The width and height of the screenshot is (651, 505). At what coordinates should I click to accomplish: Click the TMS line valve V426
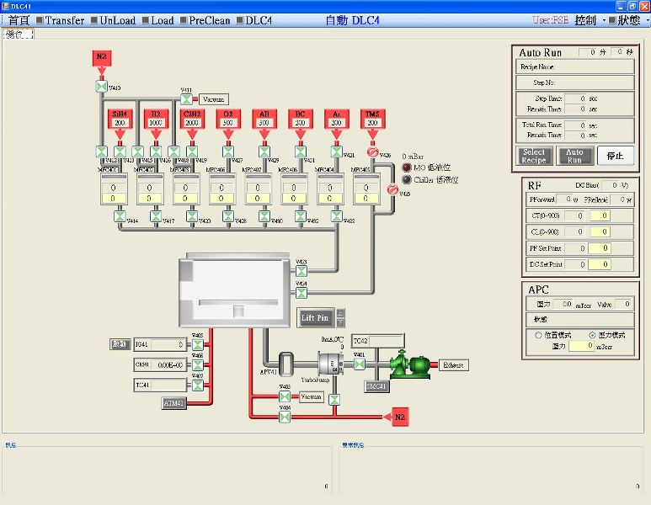tap(371, 152)
